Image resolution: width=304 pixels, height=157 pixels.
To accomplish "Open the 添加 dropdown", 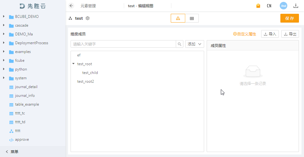I will point(194,44).
